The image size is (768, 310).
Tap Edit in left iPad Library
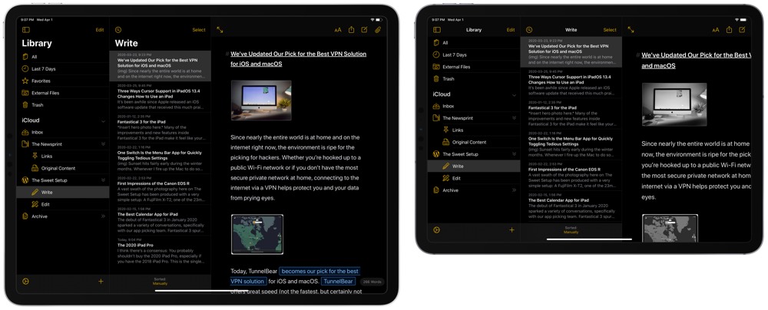click(100, 30)
